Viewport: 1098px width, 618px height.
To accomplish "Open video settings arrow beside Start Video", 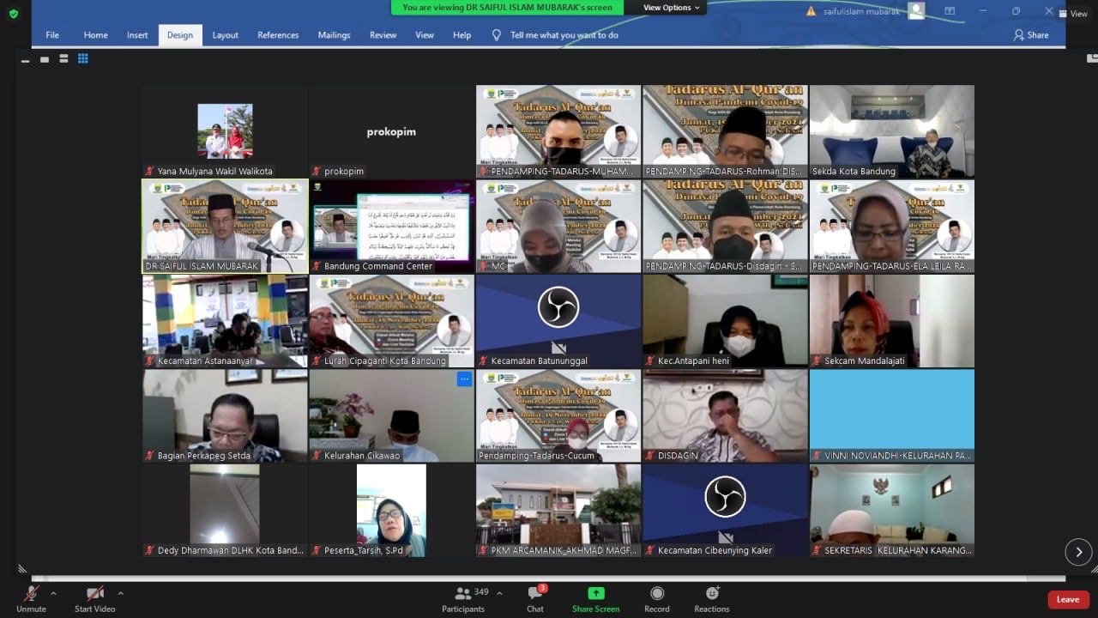I will pos(120,593).
